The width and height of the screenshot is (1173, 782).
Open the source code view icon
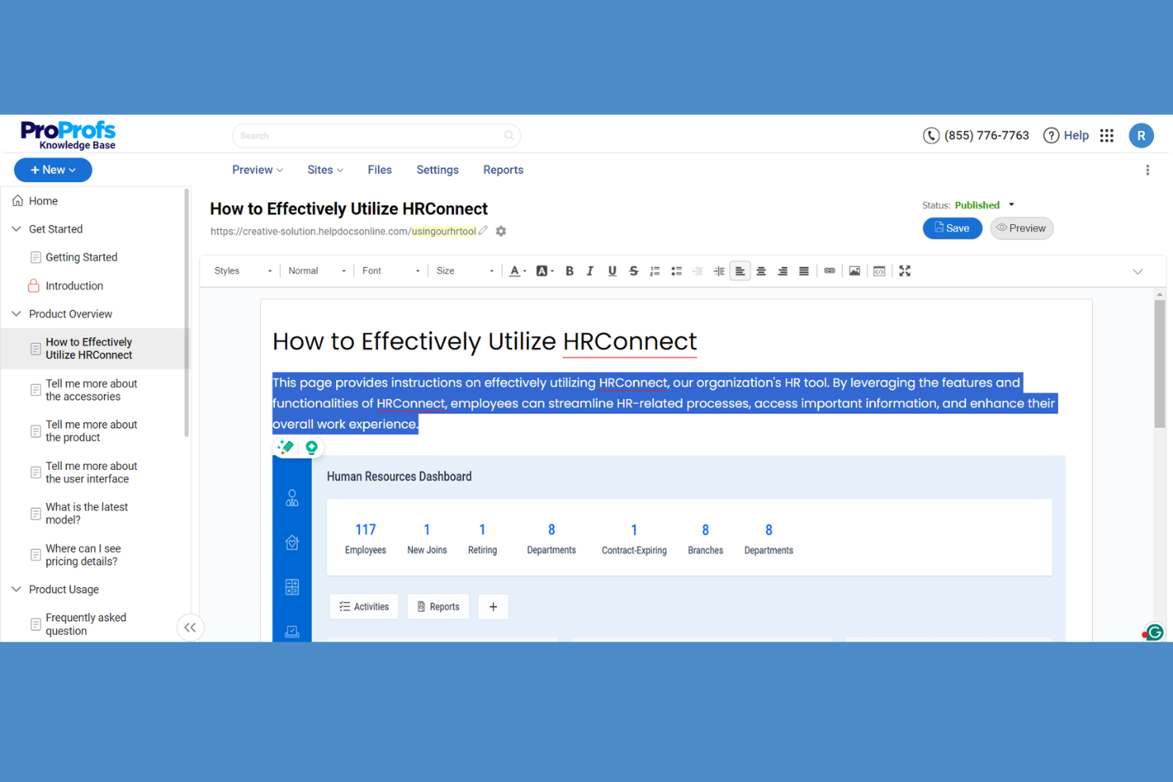[x=879, y=270]
